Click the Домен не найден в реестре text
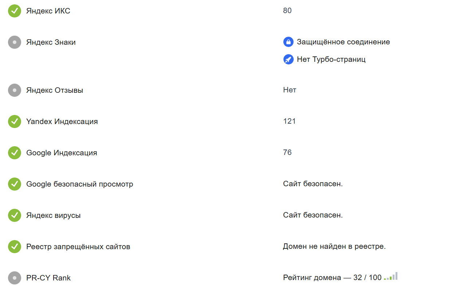The height and width of the screenshot is (295, 459). (334, 247)
